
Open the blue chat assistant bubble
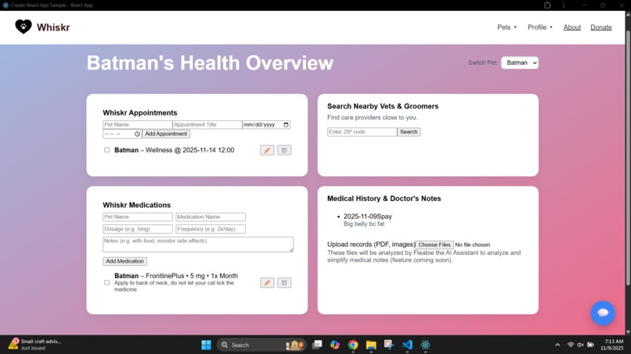603,313
